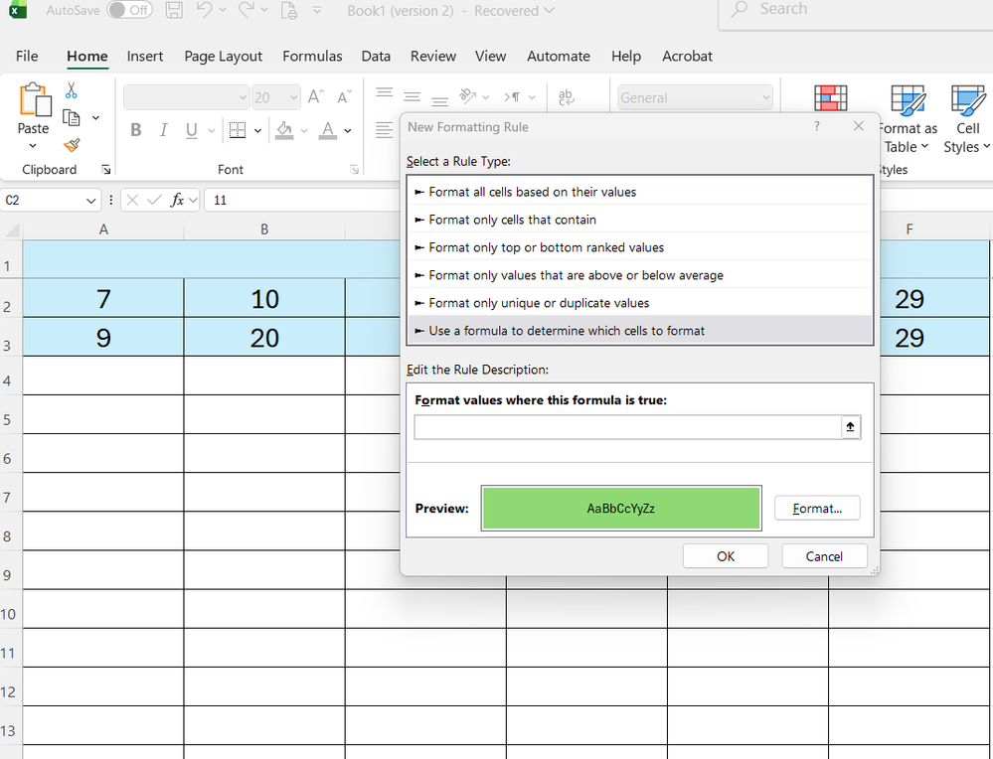The image size is (993, 759).
Task: Click the Name Box showing C2
Action: tap(51, 200)
